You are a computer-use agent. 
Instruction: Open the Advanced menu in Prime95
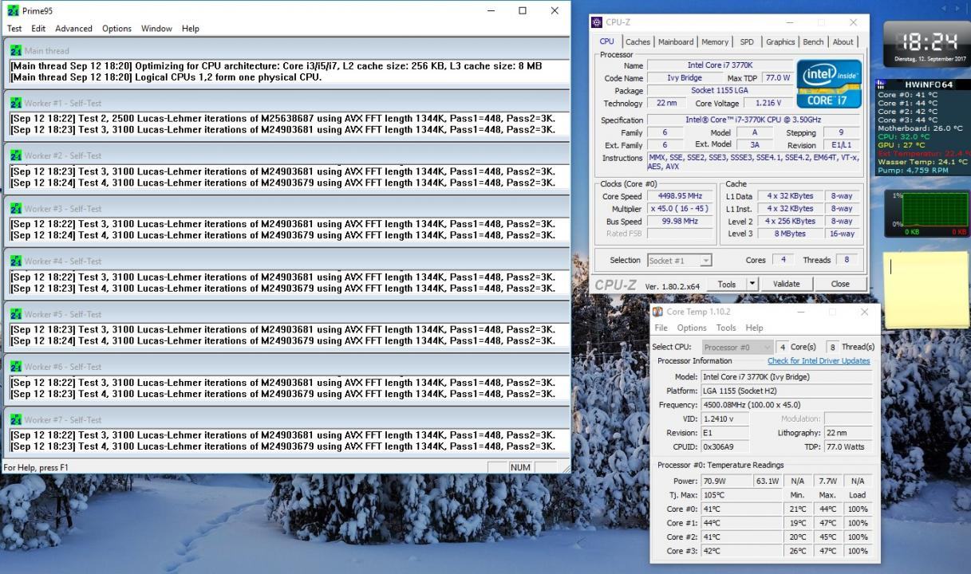click(x=73, y=28)
